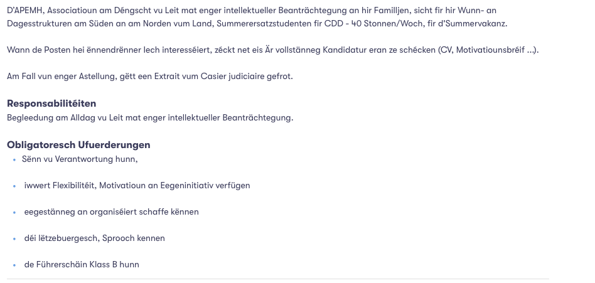595x283 pixels.
Task: Click the 40 Stonnen/Woch text
Action: click(387, 23)
